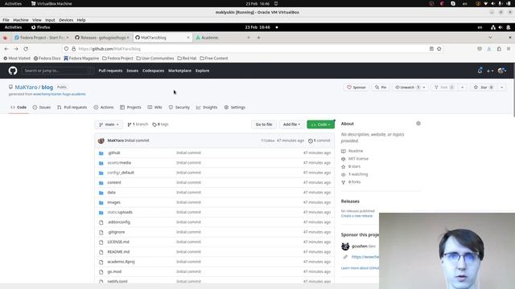Open Codespaces in the GitHub header

click(153, 71)
